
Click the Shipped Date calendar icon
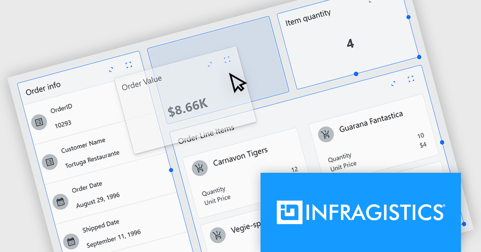tap(71, 241)
